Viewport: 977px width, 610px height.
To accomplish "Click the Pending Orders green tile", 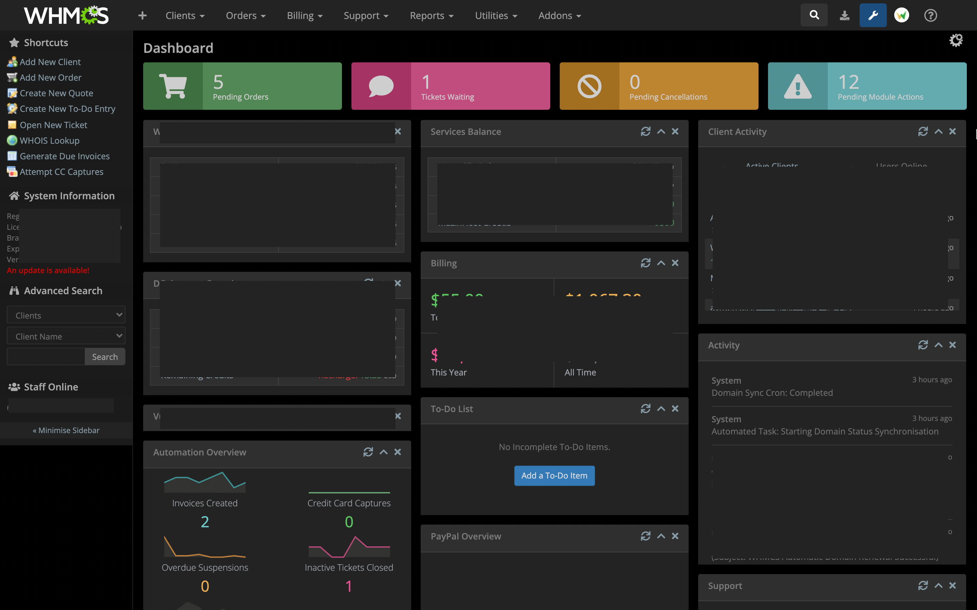I will coord(242,86).
